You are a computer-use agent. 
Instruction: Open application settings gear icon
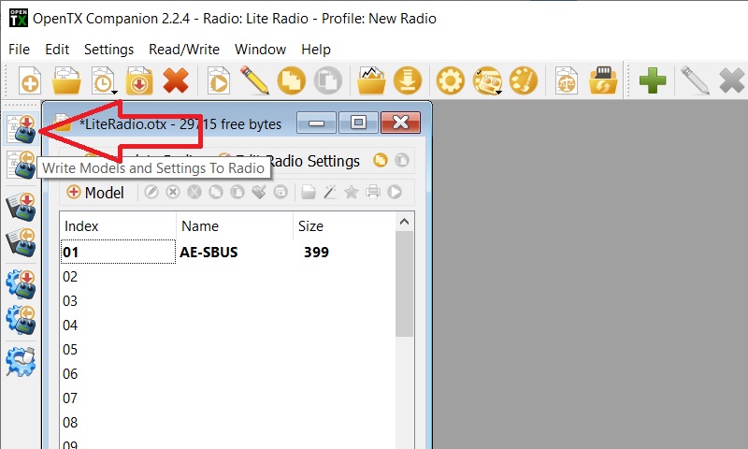[x=451, y=80]
